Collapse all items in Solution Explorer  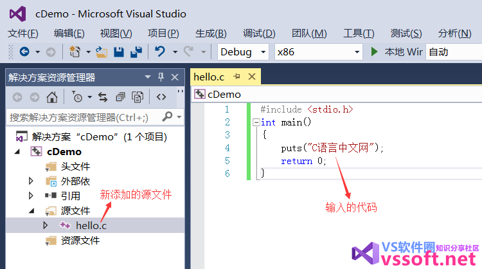tap(120, 97)
